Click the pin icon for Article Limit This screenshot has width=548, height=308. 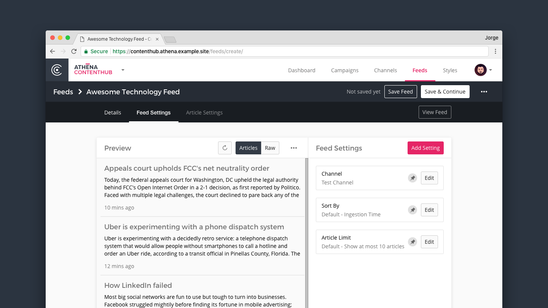pyautogui.click(x=413, y=242)
